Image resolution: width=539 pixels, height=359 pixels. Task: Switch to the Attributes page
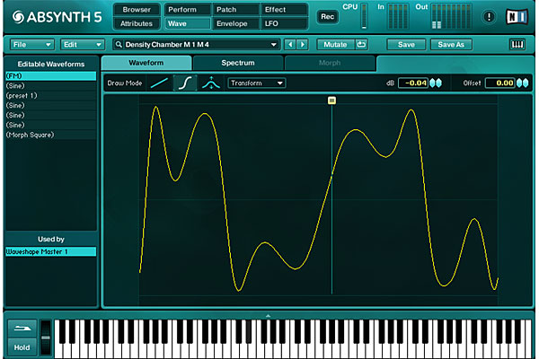point(137,23)
